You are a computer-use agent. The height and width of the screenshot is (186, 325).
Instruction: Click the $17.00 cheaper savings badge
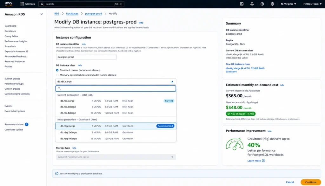[241, 114]
